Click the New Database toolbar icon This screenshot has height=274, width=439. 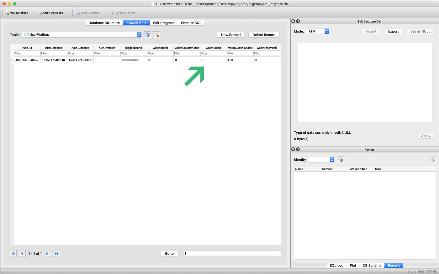7,13
